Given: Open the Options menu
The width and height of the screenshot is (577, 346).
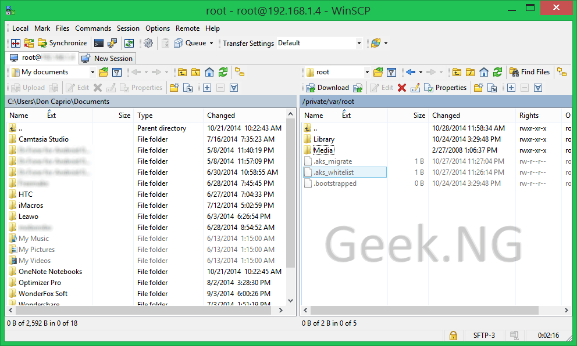Looking at the screenshot, I should click(158, 28).
